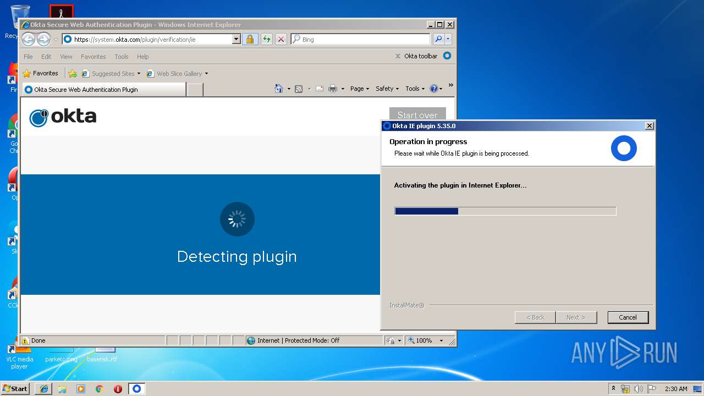Open Windows Explorer folder in taskbar
704x396 pixels.
click(x=62, y=389)
